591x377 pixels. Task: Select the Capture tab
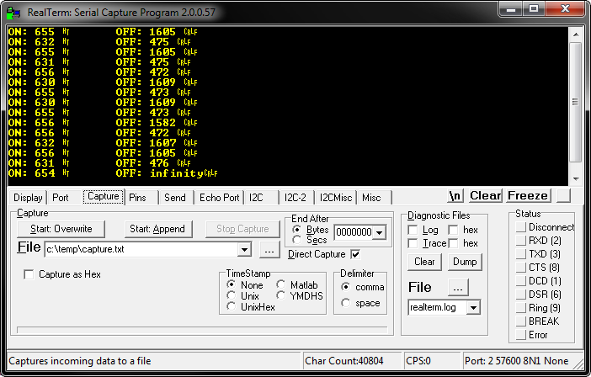(x=104, y=197)
